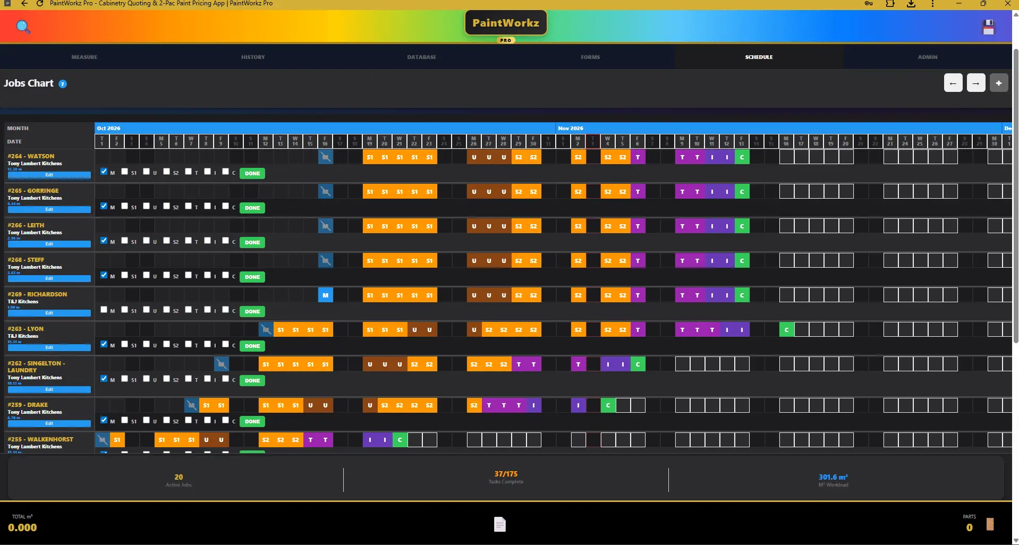1019x545 pixels.
Task: Click crossed-out measure icon in Singelton Laundry row
Action: pyautogui.click(x=222, y=364)
